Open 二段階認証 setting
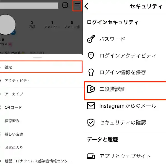 click(x=125, y=91)
